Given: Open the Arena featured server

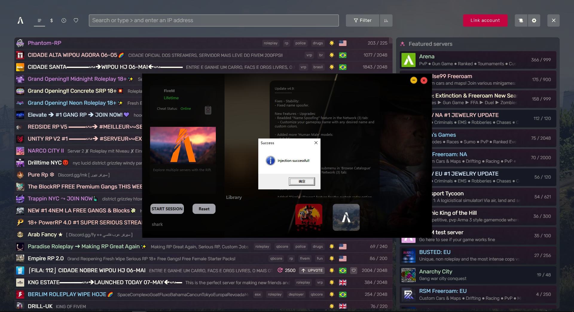Looking at the screenshot, I should (x=478, y=60).
